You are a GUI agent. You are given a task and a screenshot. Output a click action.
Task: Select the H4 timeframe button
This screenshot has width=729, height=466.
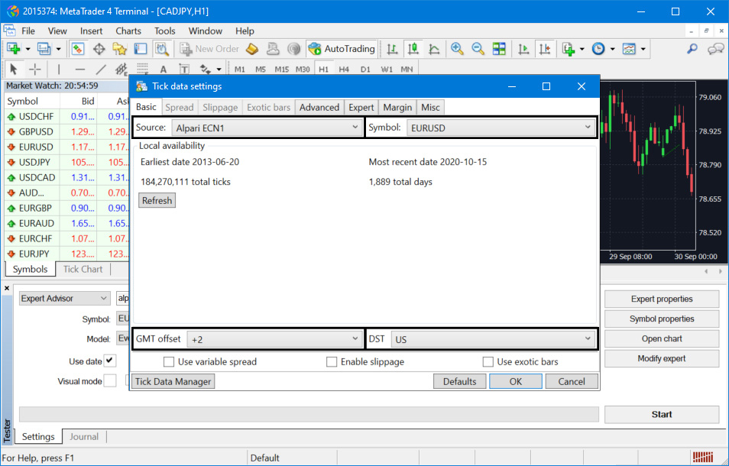coord(344,70)
